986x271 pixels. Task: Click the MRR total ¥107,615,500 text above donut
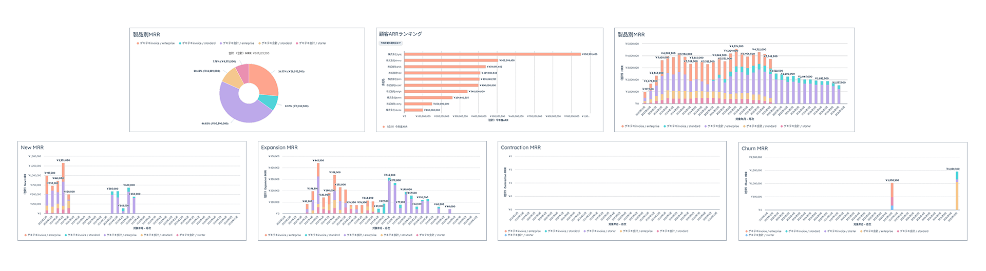[x=249, y=53]
